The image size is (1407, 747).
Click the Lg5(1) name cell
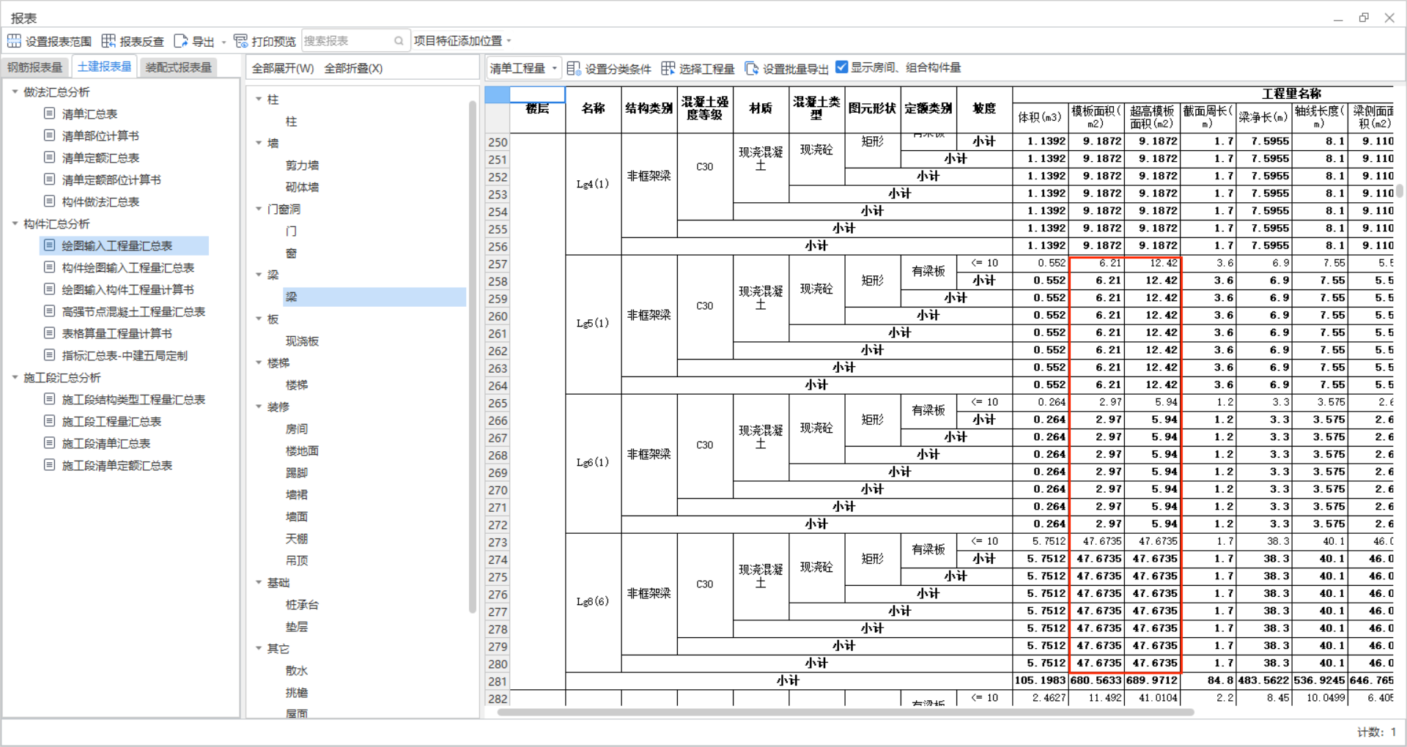[593, 323]
